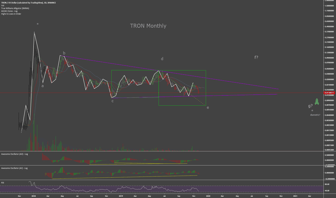The image size is (336, 198).
Task: Click the green rocket icon on the chart
Action: coord(317,102)
